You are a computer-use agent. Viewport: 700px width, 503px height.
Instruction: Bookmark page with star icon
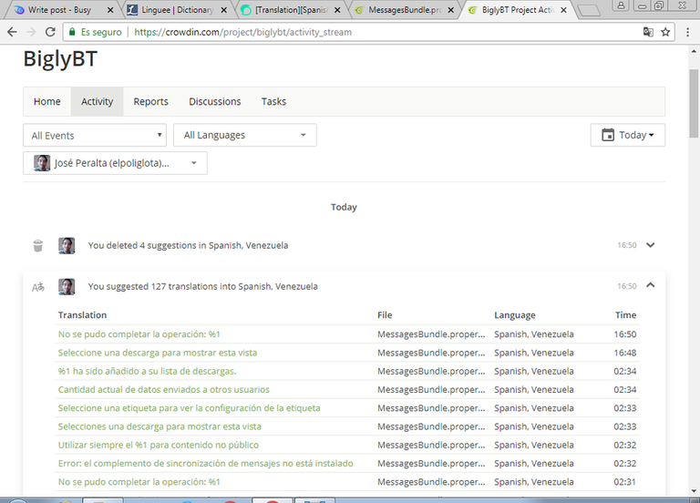point(665,32)
